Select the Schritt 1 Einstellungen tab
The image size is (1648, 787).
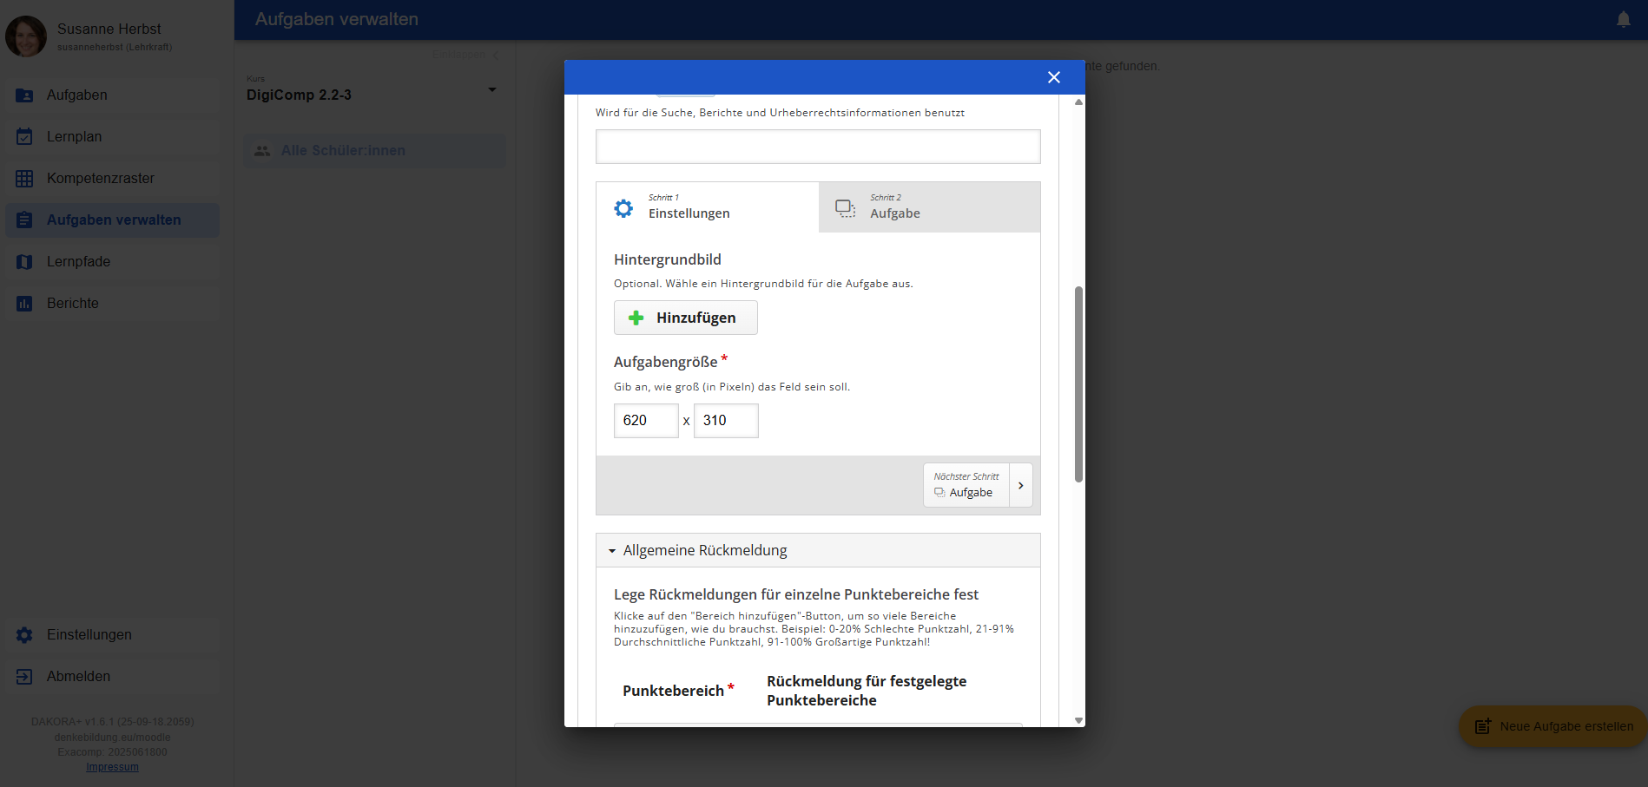point(707,207)
